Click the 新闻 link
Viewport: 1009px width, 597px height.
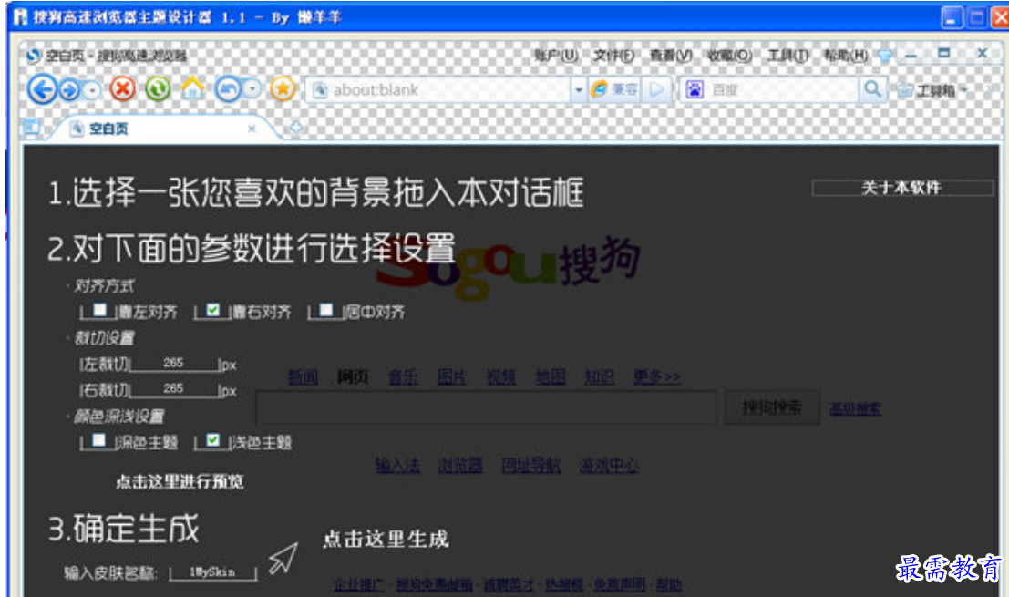[303, 377]
